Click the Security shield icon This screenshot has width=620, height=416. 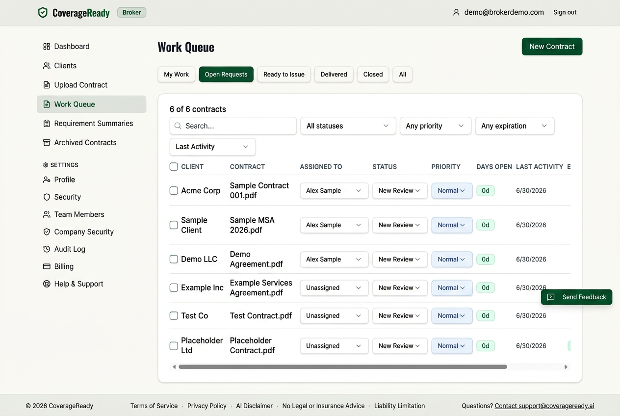tap(47, 197)
